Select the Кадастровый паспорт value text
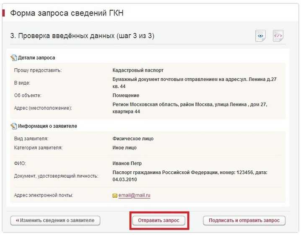Screen dimensions: 301x235 (138, 70)
